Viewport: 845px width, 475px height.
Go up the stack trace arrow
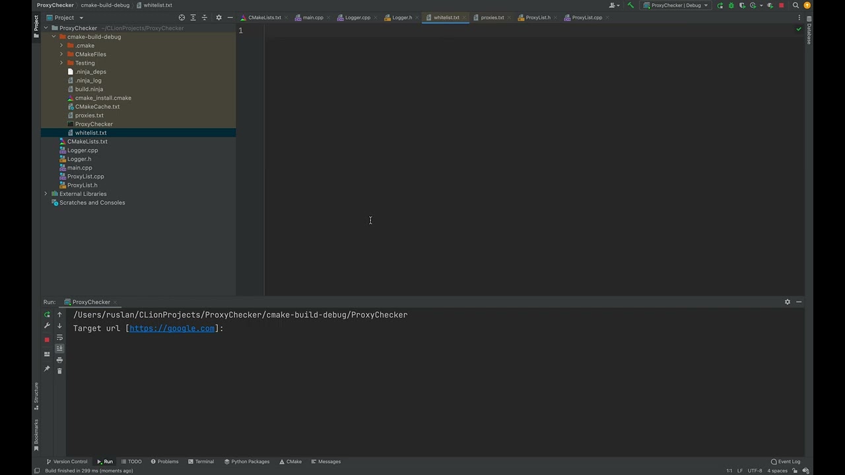(59, 315)
